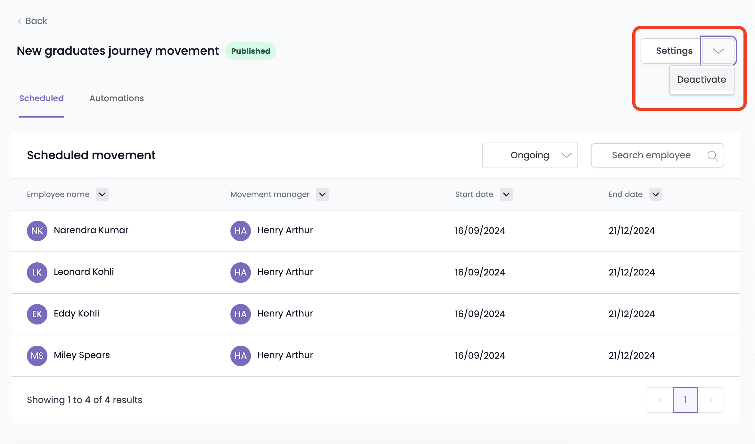Select employee name Leonard Kohli

tap(84, 272)
